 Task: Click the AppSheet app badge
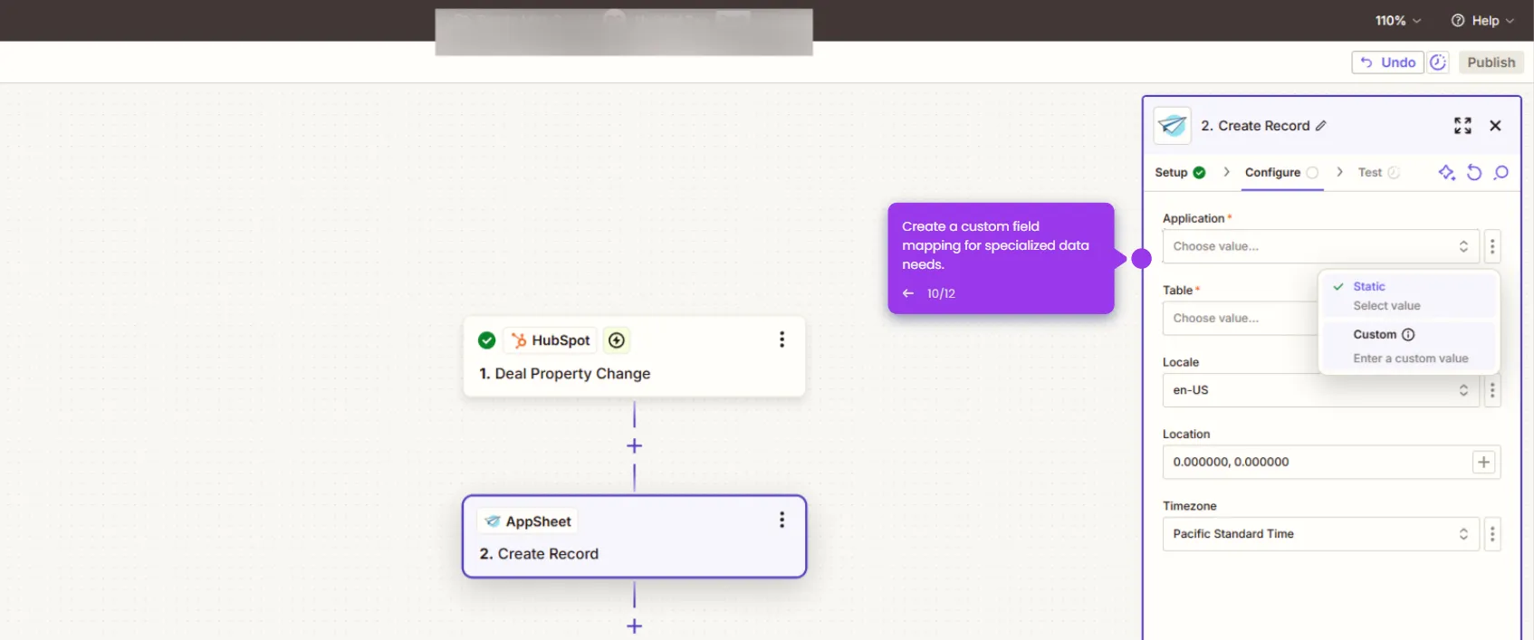527,521
